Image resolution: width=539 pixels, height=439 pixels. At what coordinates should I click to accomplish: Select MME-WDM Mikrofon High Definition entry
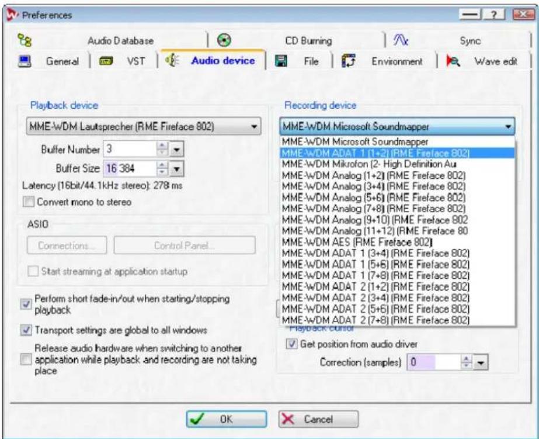point(398,164)
